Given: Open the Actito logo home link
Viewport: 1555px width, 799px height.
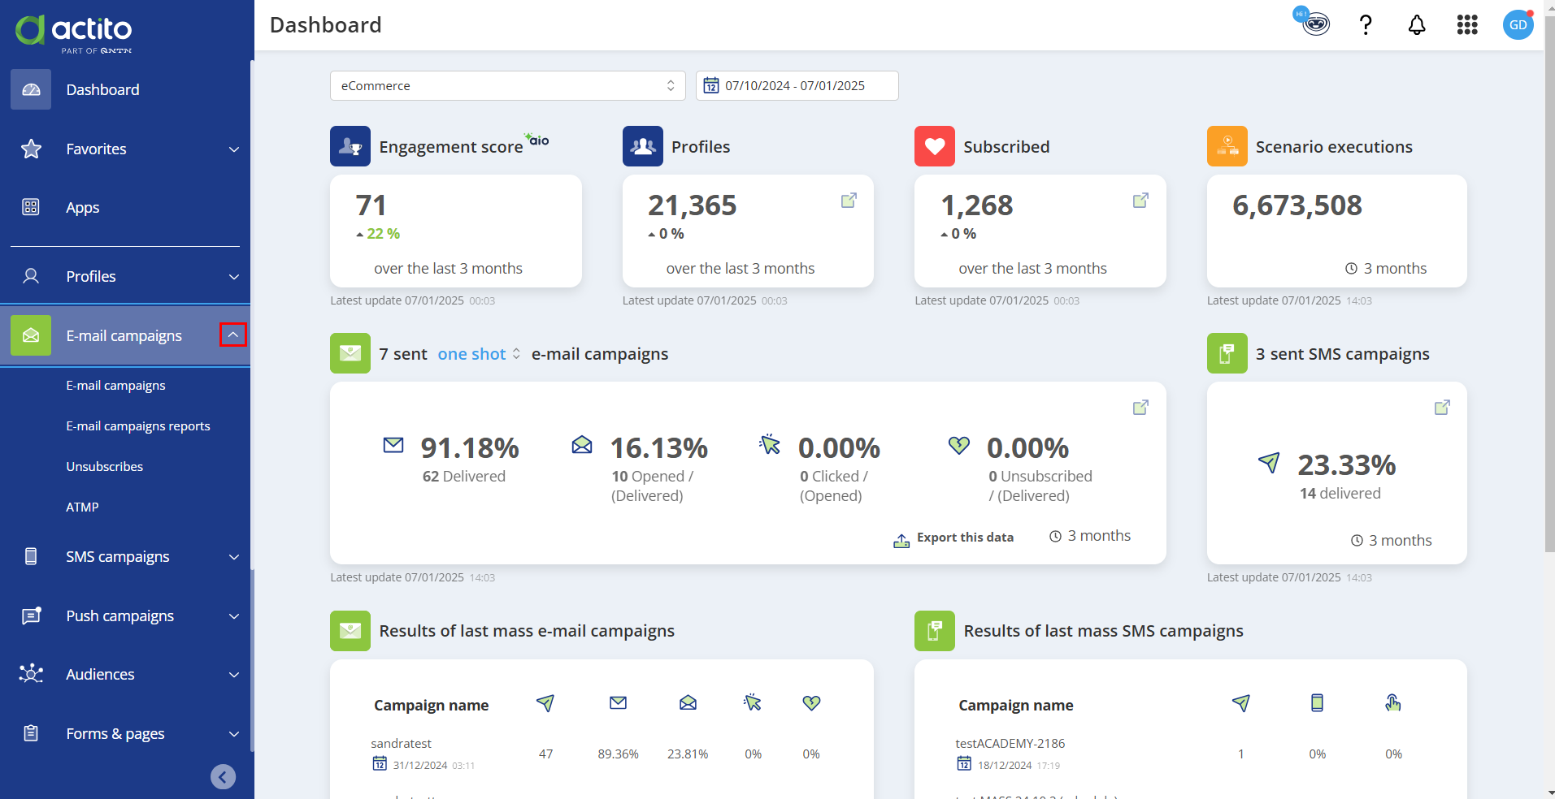Looking at the screenshot, I should (73, 32).
